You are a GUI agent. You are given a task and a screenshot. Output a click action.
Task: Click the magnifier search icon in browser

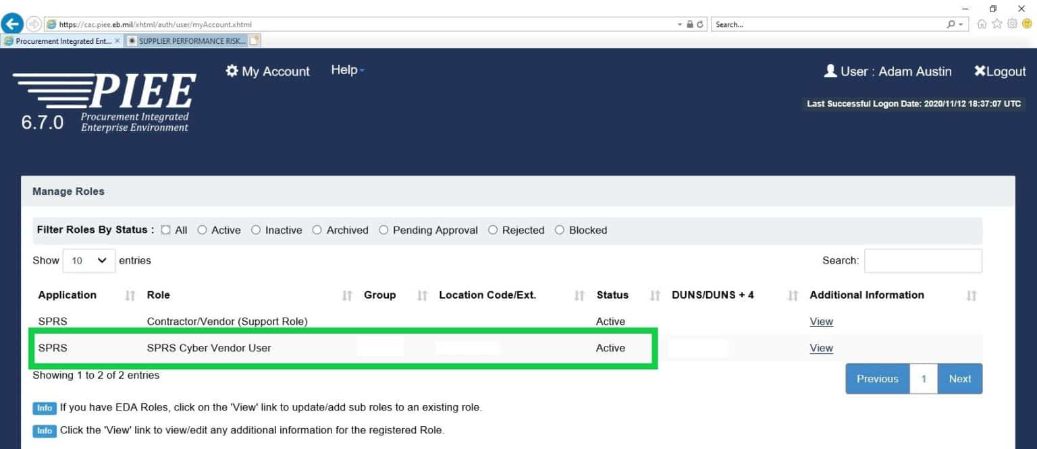point(952,24)
